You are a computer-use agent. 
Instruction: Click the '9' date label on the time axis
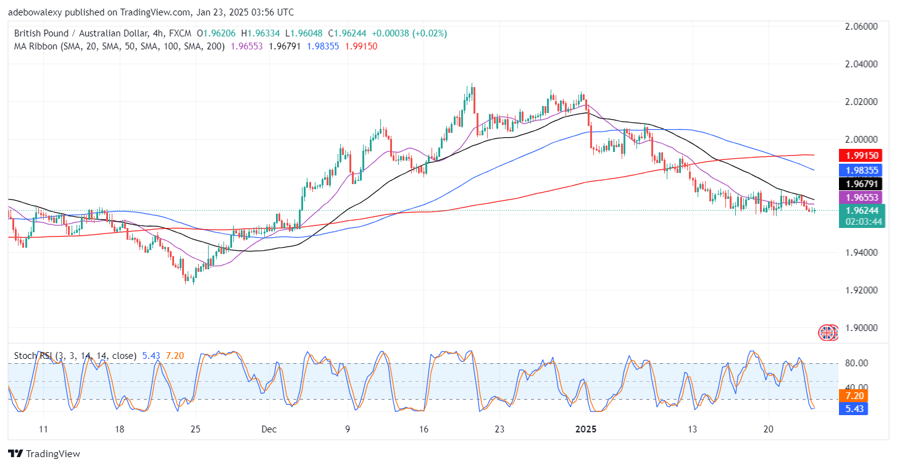pyautogui.click(x=348, y=429)
